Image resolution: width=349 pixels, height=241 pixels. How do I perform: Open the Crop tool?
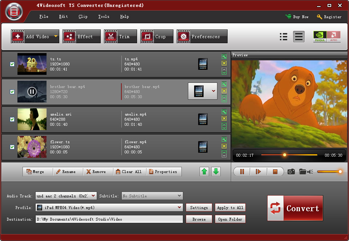[x=156, y=36]
